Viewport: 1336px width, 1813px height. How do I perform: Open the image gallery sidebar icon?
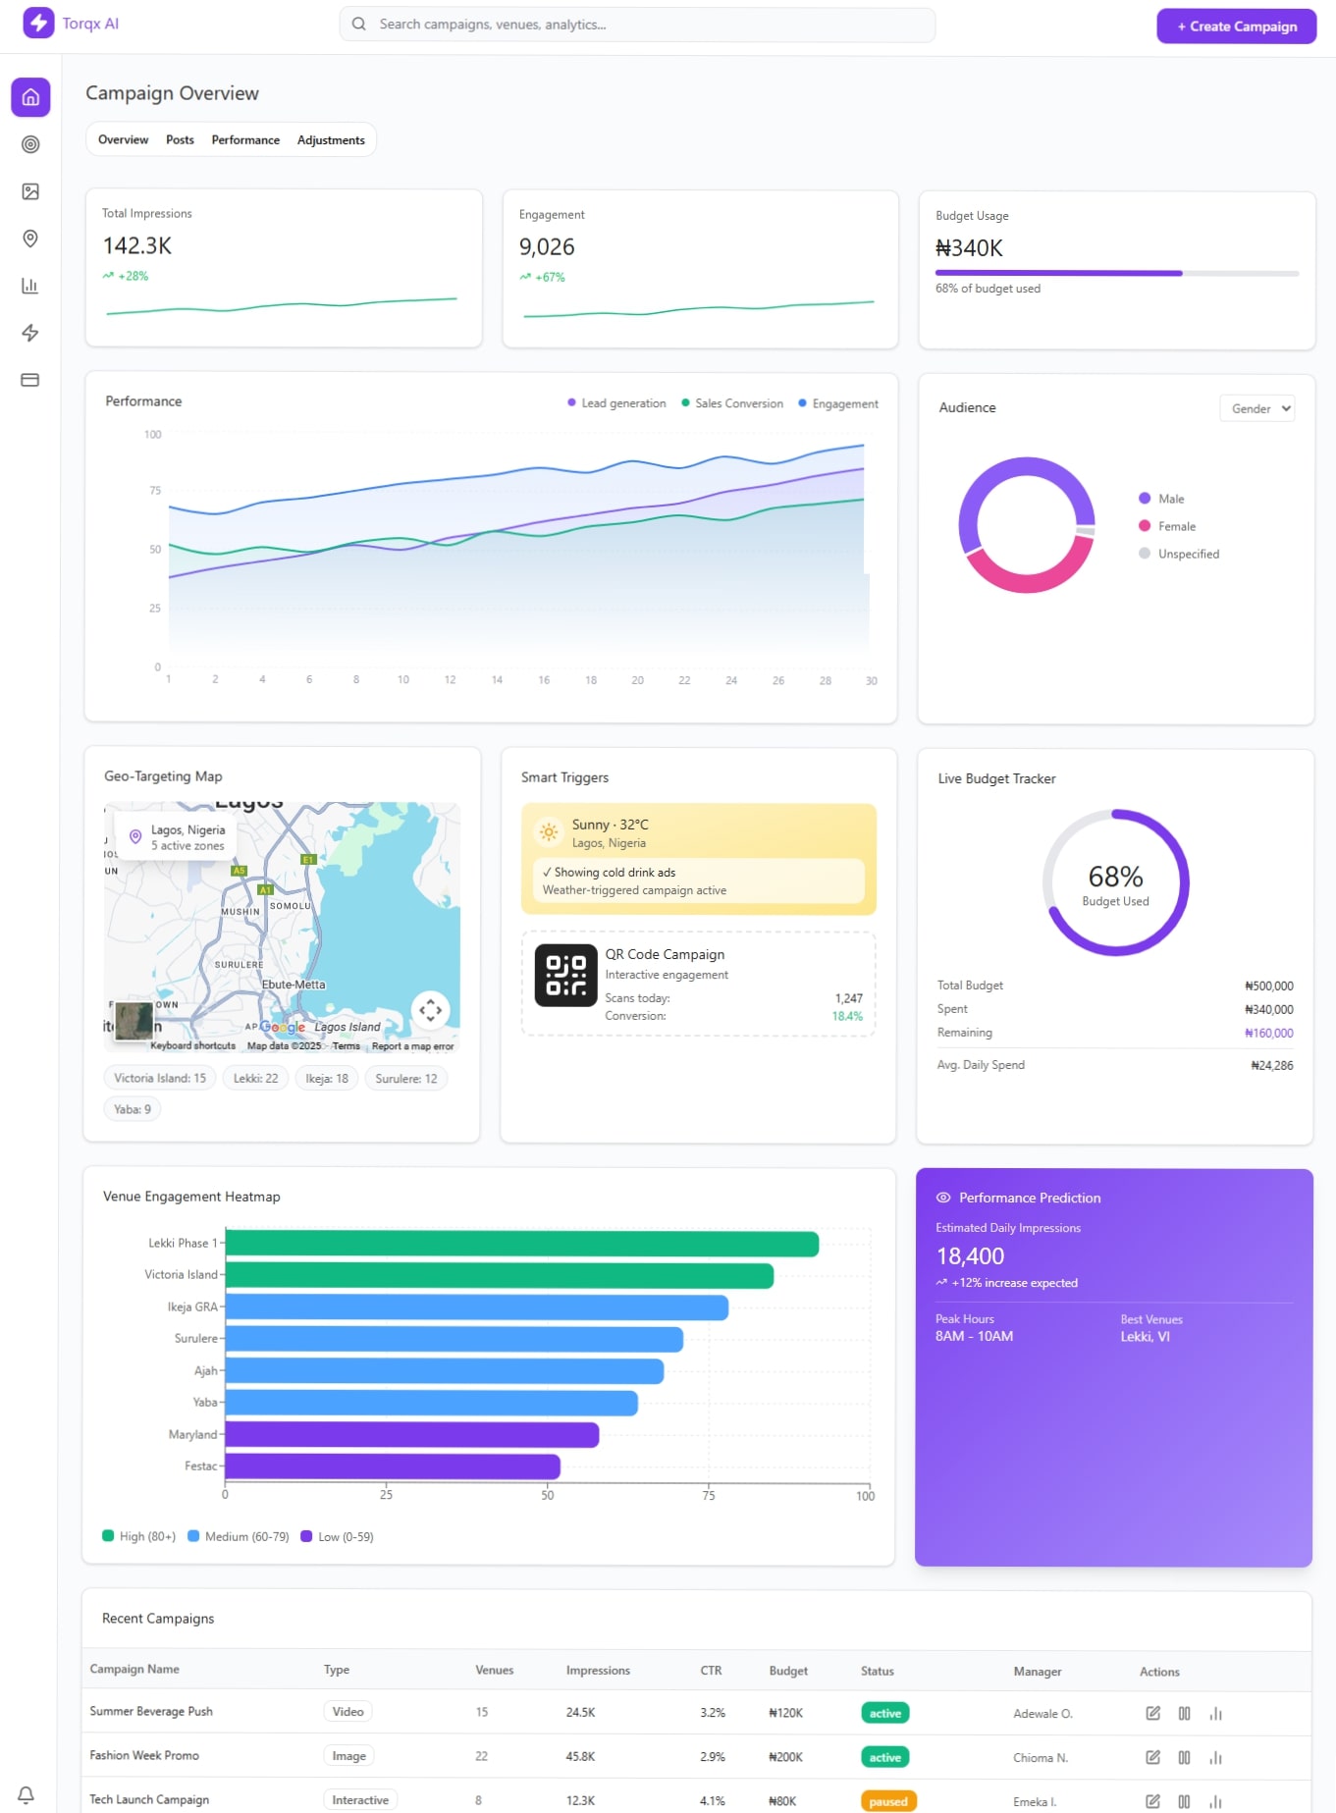(30, 191)
